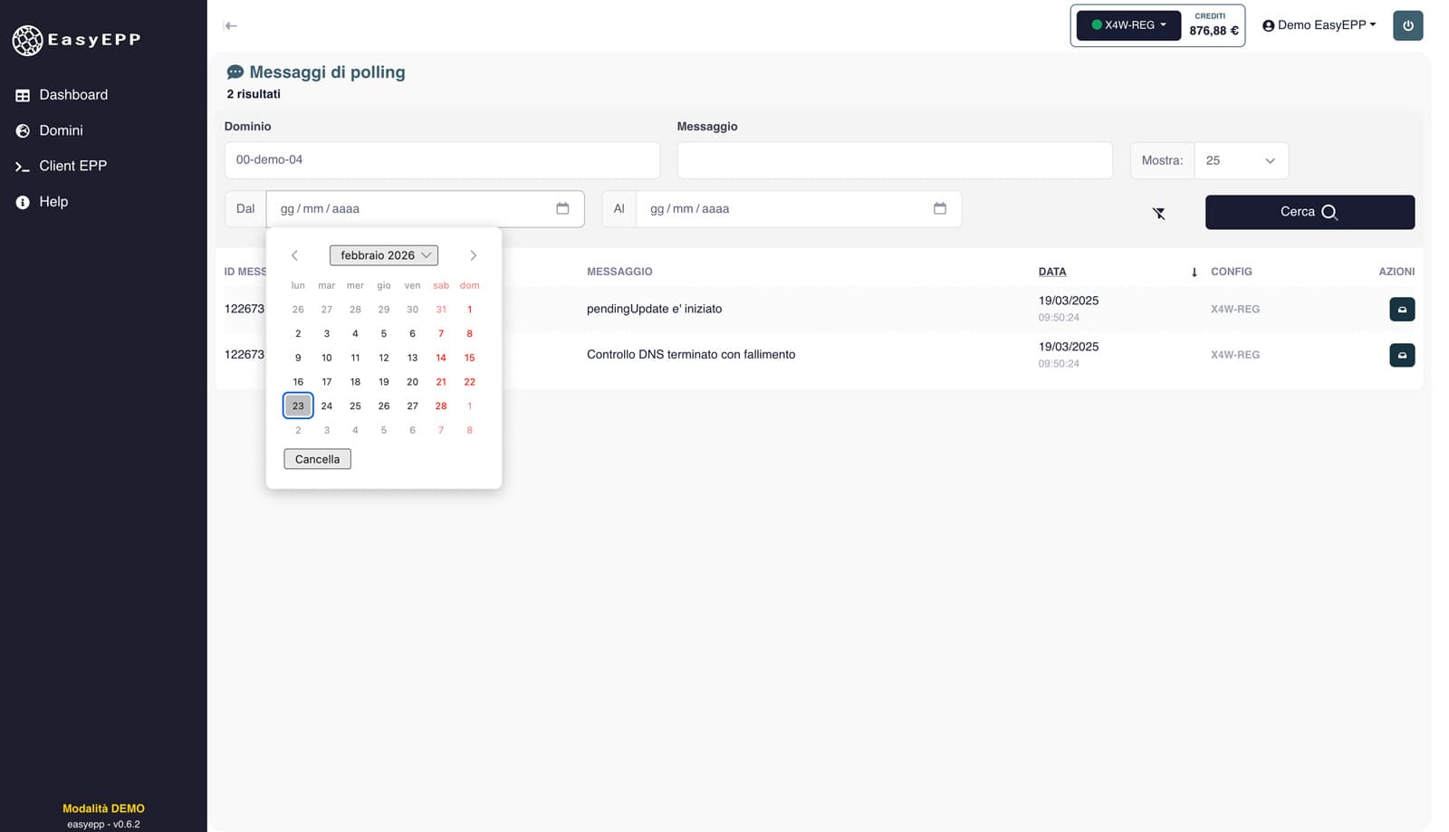Click the Cancella button in calendar
The image size is (1449, 832).
coord(317,459)
